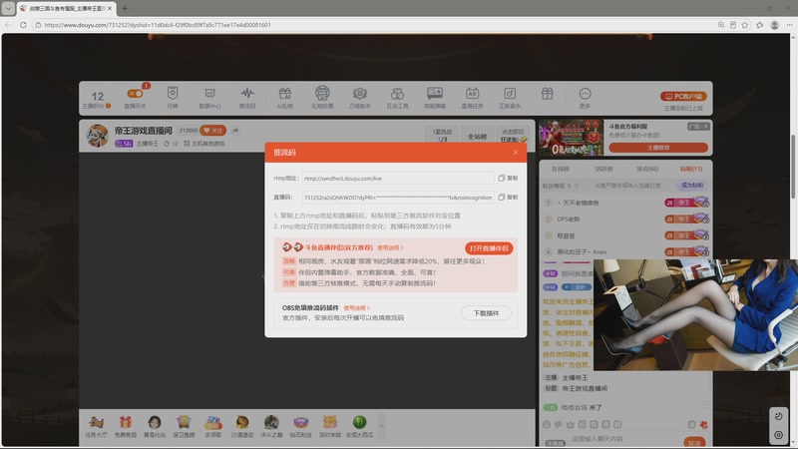Close the 推流码 dialog
Viewport: 798px width, 449px height.
(515, 153)
